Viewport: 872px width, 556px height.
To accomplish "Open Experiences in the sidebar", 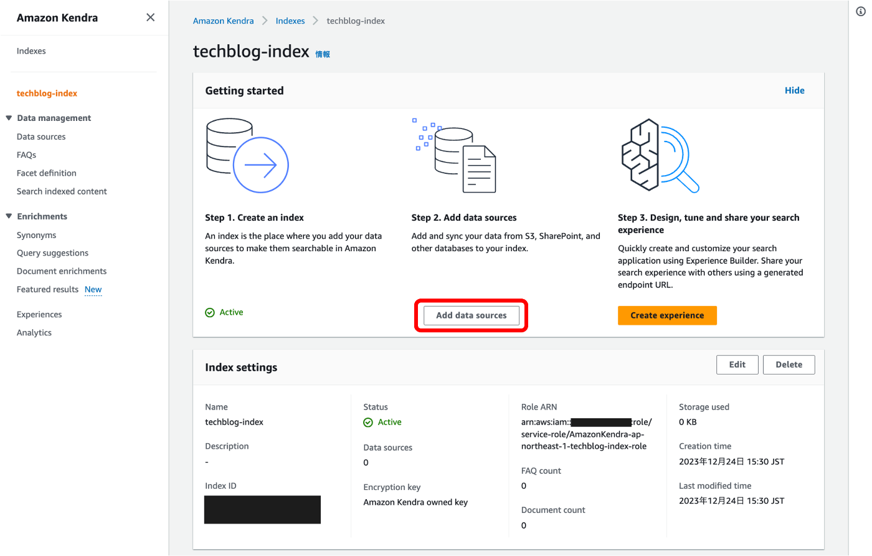I will coord(39,315).
